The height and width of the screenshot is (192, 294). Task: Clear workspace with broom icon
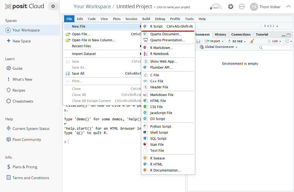(x=252, y=41)
